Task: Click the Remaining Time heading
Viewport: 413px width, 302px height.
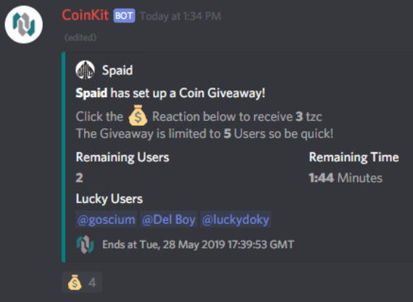Action: click(x=354, y=157)
